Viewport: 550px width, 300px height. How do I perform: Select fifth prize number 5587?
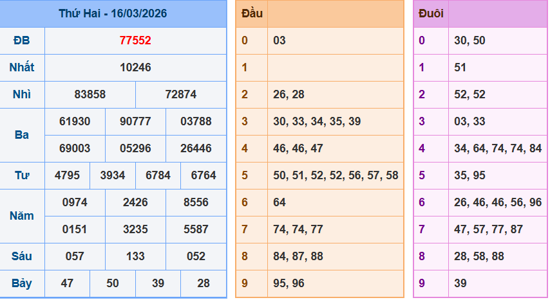pyautogui.click(x=196, y=229)
